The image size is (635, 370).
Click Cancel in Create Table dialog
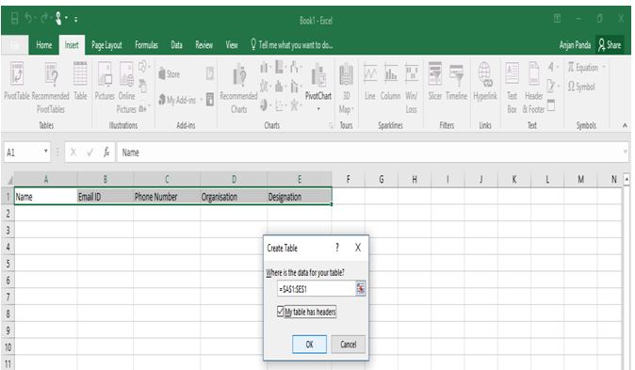(349, 344)
